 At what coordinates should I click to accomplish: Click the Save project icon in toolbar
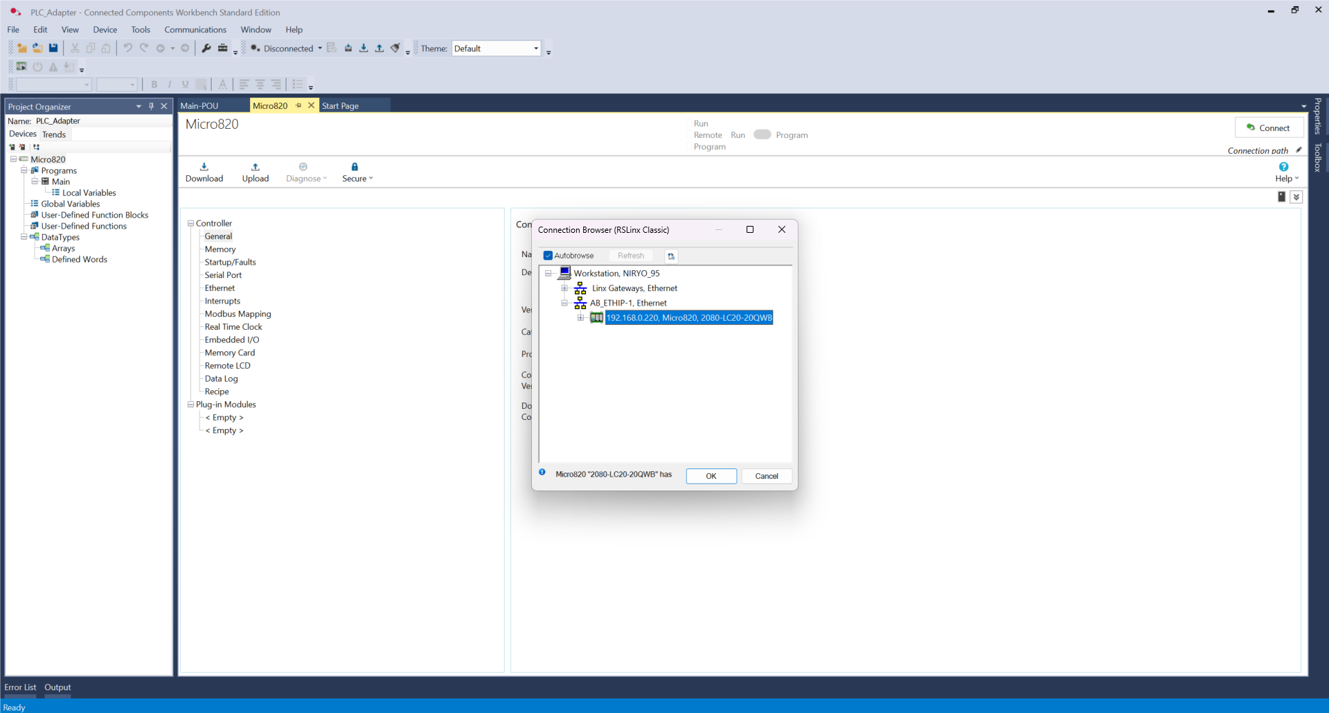tap(53, 49)
